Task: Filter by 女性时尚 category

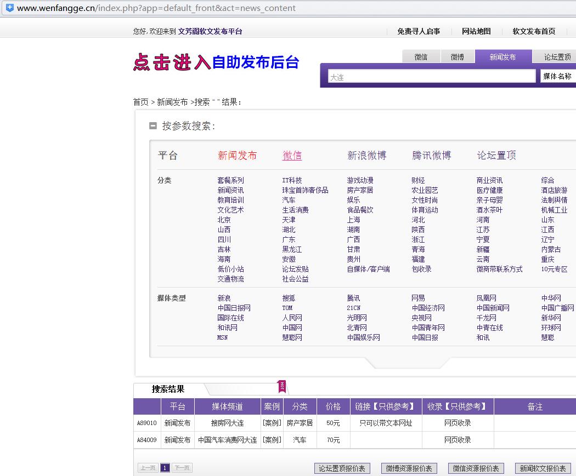Action: pos(425,200)
